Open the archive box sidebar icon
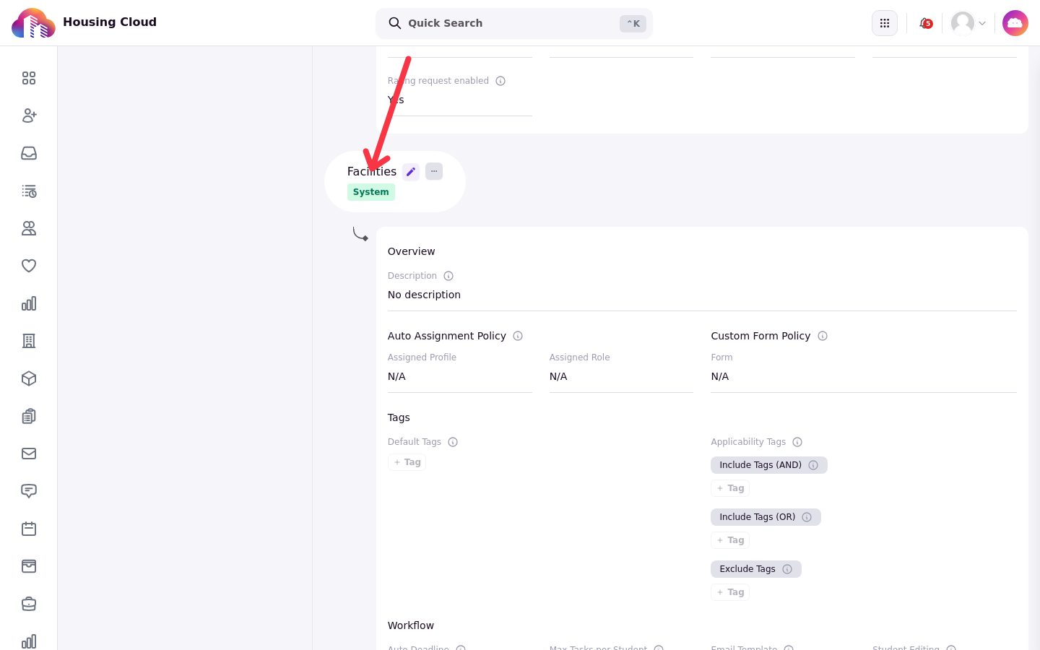The height and width of the screenshot is (650, 1040). click(29, 566)
